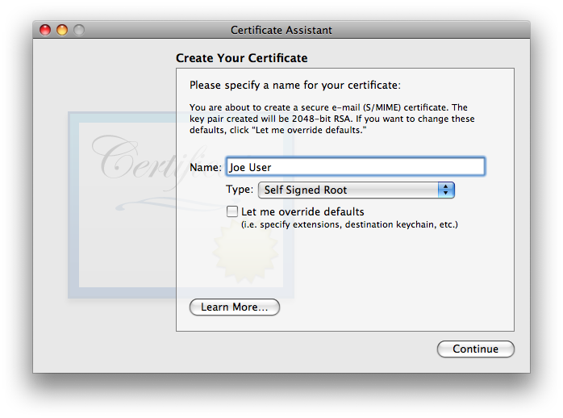This screenshot has width=563, height=418.
Task: Open the Type dropdown showing Self Signed Root
Action: (357, 190)
